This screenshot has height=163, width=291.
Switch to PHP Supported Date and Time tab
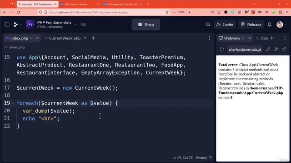point(122,4)
